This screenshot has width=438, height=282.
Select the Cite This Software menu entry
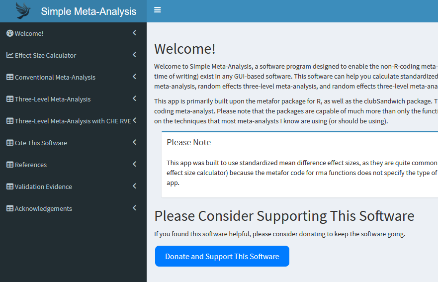41,143
